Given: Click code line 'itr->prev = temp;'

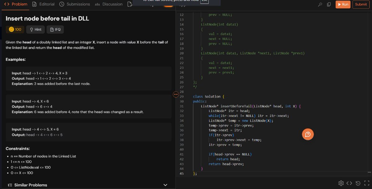Looking at the screenshot, I should click(x=225, y=145).
